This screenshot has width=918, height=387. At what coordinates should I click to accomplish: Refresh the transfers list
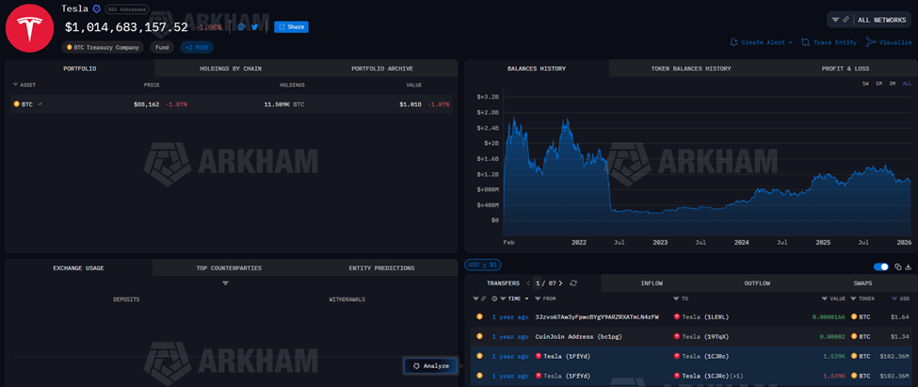572,282
